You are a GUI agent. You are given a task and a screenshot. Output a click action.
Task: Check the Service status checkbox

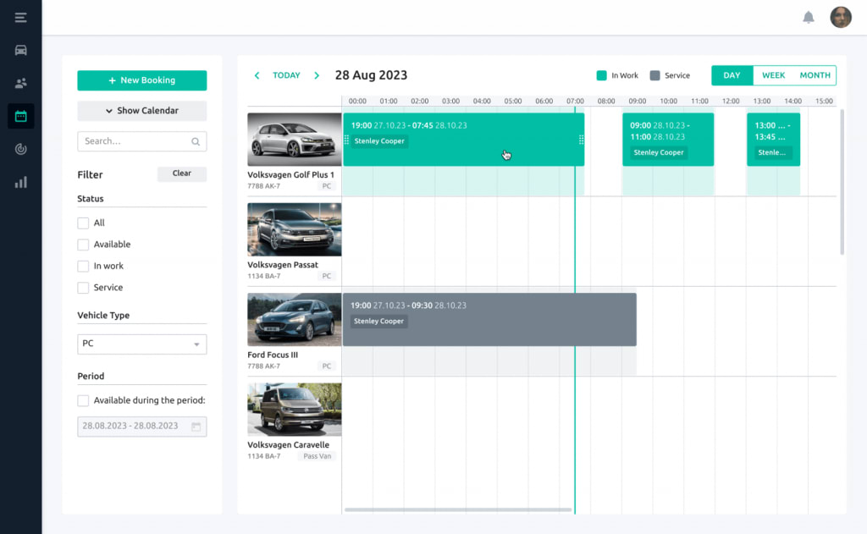(83, 288)
